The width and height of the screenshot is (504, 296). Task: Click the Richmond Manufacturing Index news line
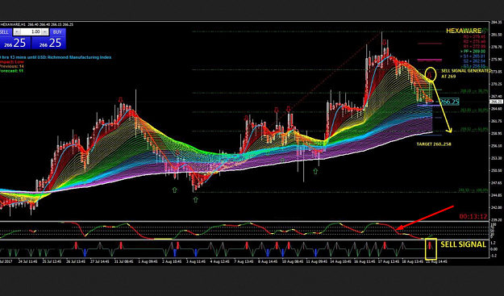pos(56,57)
